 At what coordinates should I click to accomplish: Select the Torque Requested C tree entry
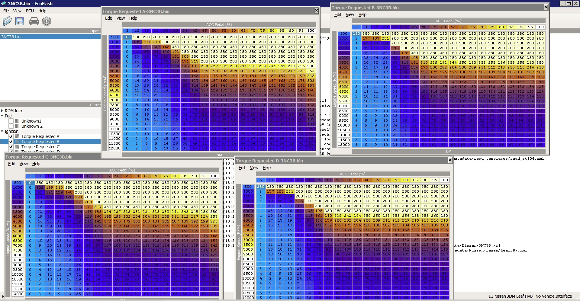click(40, 147)
